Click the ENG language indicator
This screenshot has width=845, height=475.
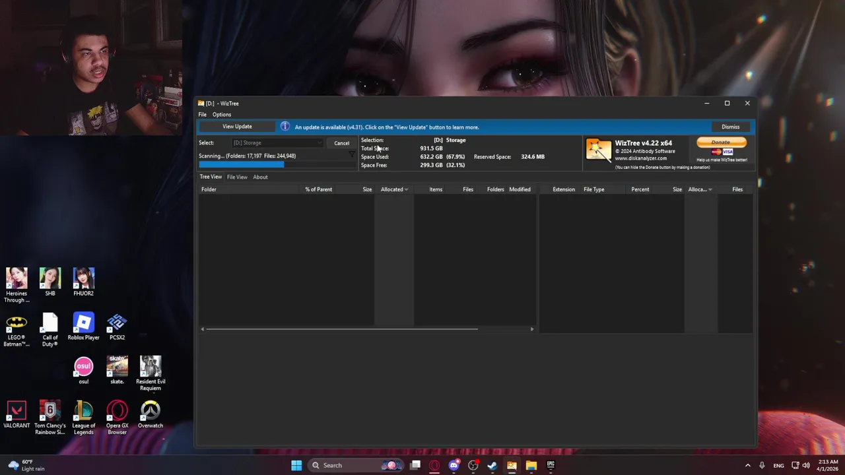[778, 465]
